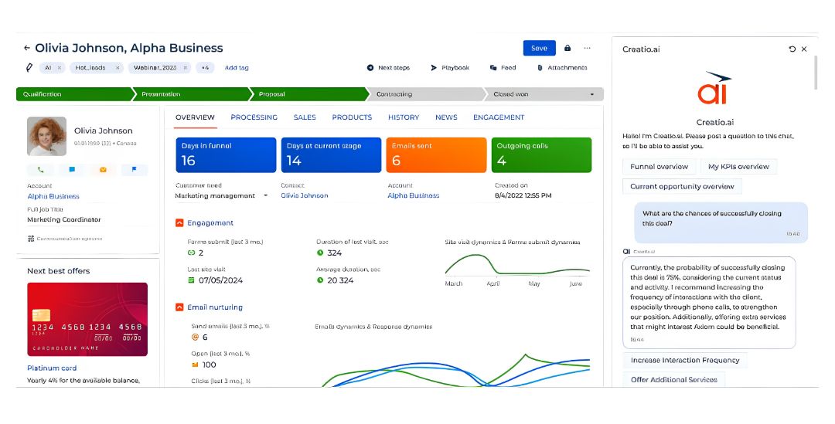This screenshot has height=424, width=835.
Task: Collapse the Engagement section
Action: point(179,223)
